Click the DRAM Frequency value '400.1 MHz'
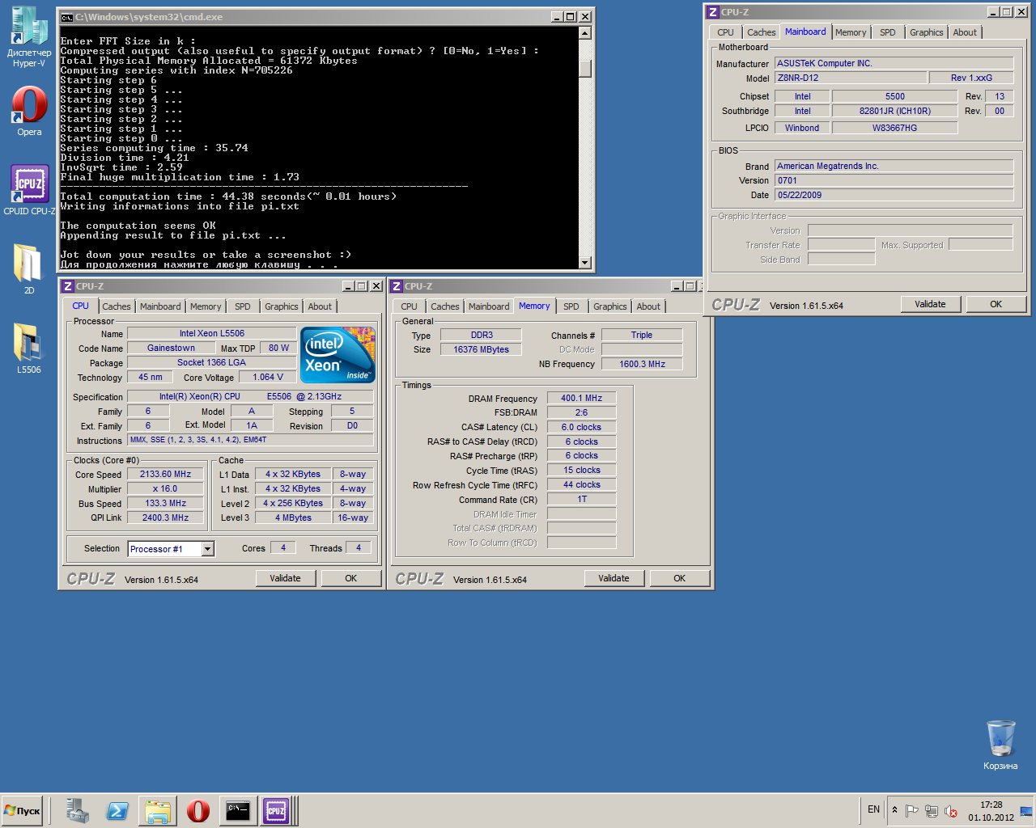 582,398
